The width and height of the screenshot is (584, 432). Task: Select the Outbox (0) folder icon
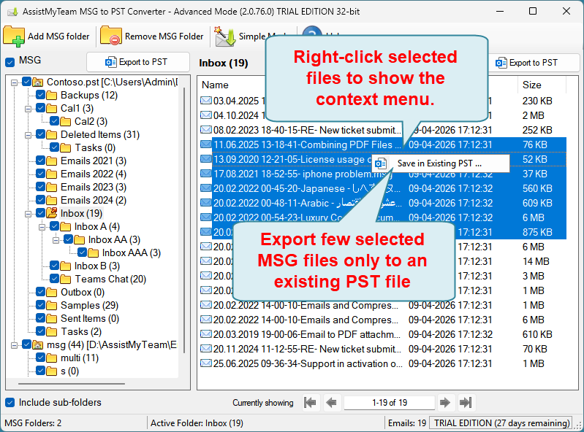click(x=51, y=292)
